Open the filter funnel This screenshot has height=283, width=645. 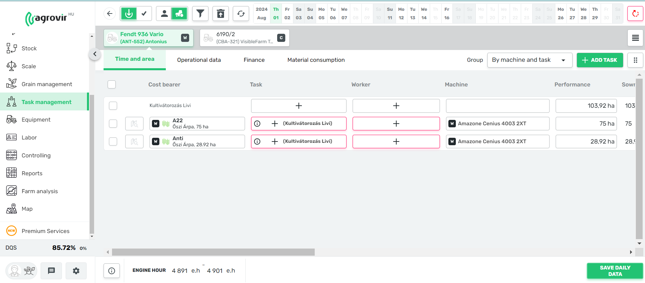200,14
